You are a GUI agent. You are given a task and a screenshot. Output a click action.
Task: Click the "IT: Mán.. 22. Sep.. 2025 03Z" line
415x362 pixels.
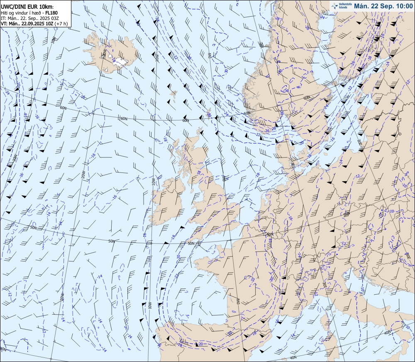point(30,18)
